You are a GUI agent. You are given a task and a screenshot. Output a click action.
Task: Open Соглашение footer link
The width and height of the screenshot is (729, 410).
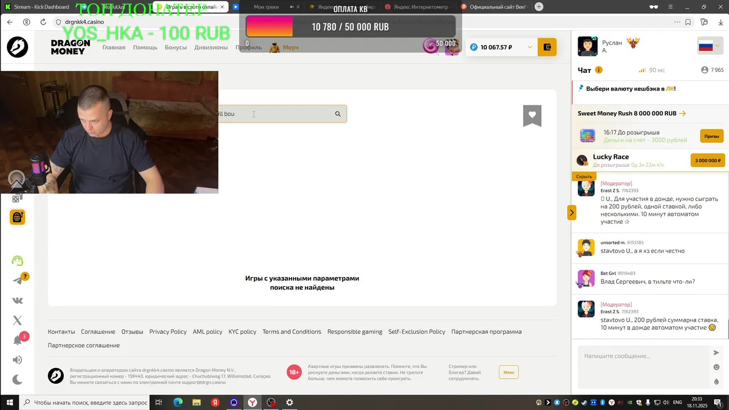98,331
